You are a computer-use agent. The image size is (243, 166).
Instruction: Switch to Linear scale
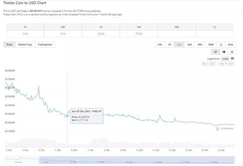pyautogui.click(x=225, y=59)
